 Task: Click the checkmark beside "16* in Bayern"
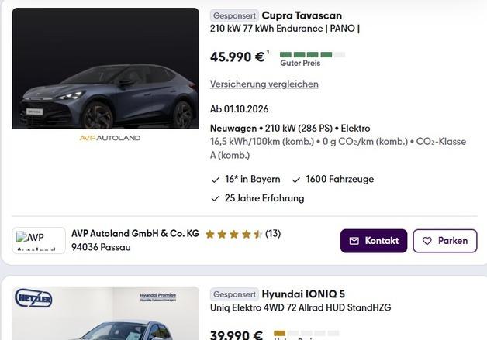[216, 180]
